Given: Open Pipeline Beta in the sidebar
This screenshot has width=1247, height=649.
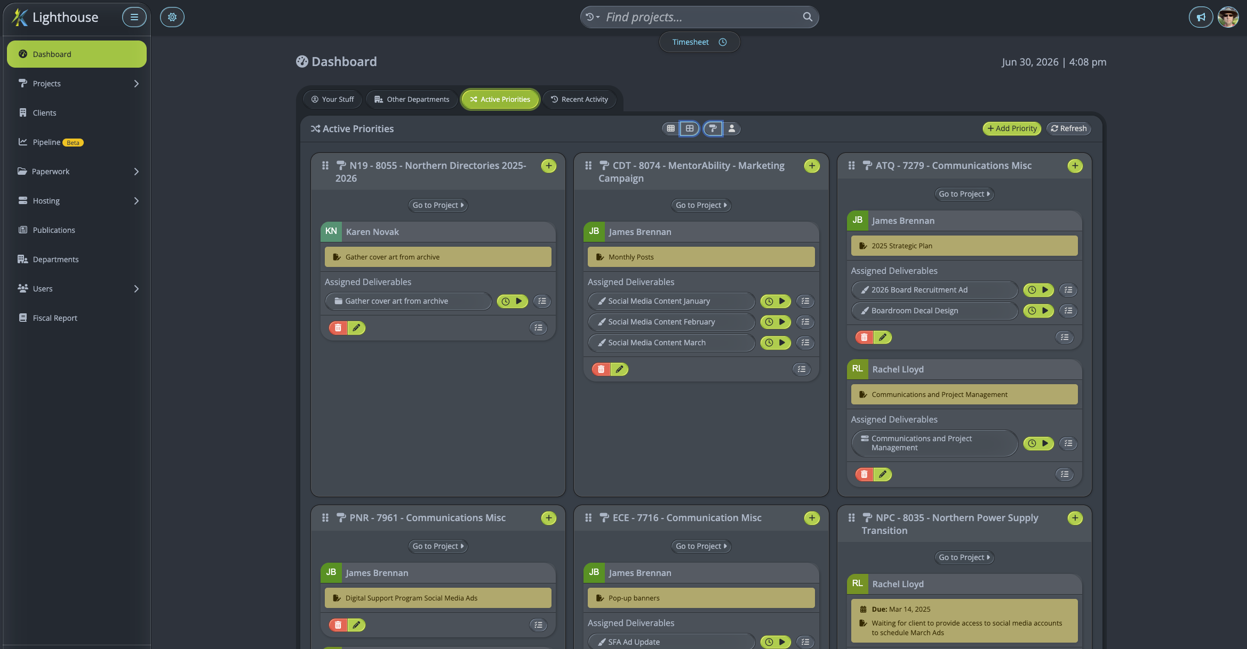Looking at the screenshot, I should (x=77, y=142).
